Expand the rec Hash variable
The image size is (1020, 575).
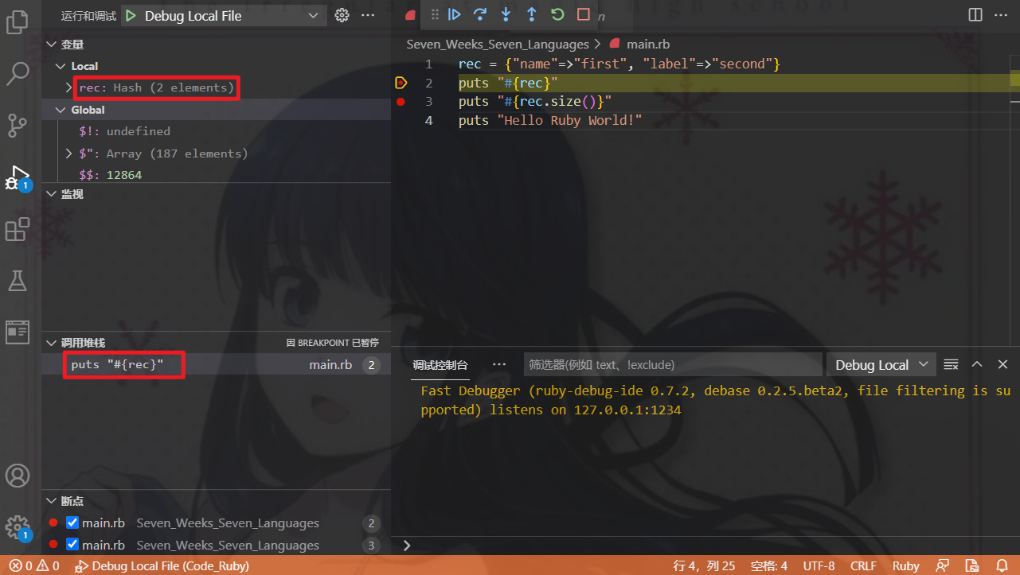coord(68,87)
